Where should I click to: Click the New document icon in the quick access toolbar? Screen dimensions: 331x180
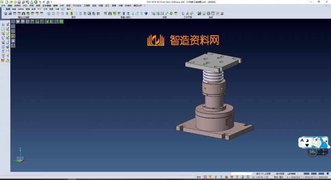coord(7,2)
